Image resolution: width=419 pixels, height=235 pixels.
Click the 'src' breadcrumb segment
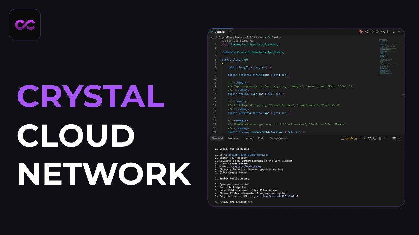(213, 38)
